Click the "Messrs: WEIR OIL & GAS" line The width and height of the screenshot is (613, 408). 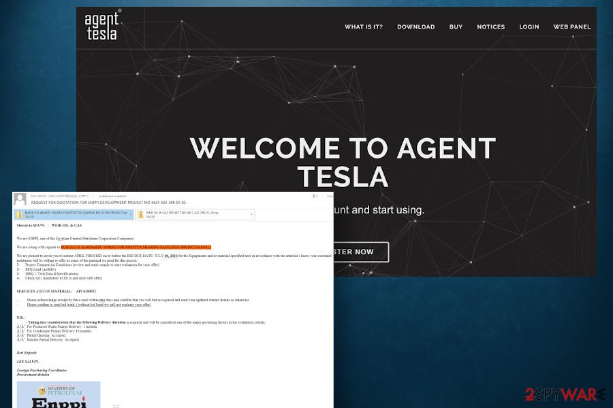pos(49,225)
